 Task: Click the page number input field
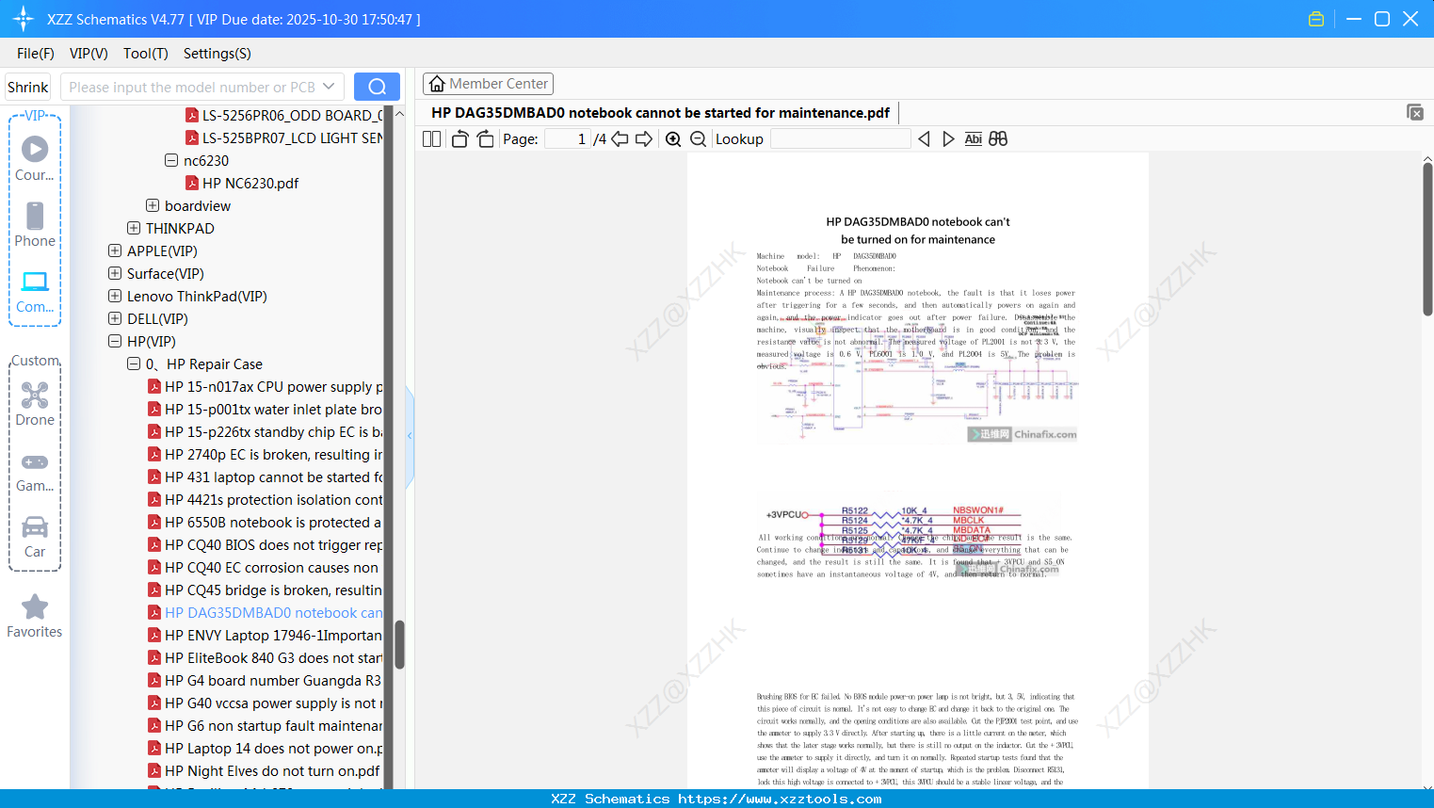(567, 139)
